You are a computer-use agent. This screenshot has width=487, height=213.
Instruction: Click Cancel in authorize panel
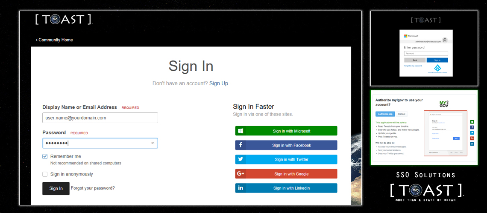[x=402, y=114]
